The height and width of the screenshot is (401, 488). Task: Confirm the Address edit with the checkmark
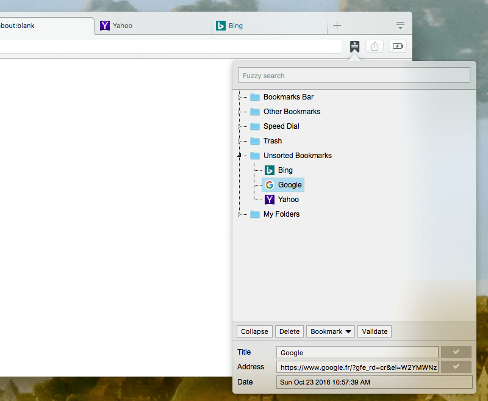click(x=456, y=367)
